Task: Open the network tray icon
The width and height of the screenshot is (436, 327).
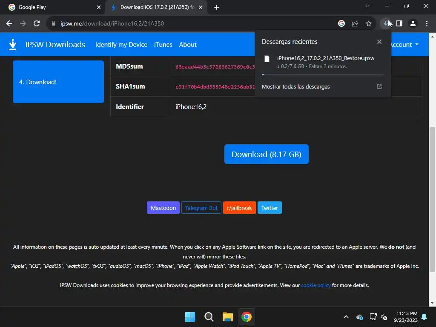Action: pos(373,317)
